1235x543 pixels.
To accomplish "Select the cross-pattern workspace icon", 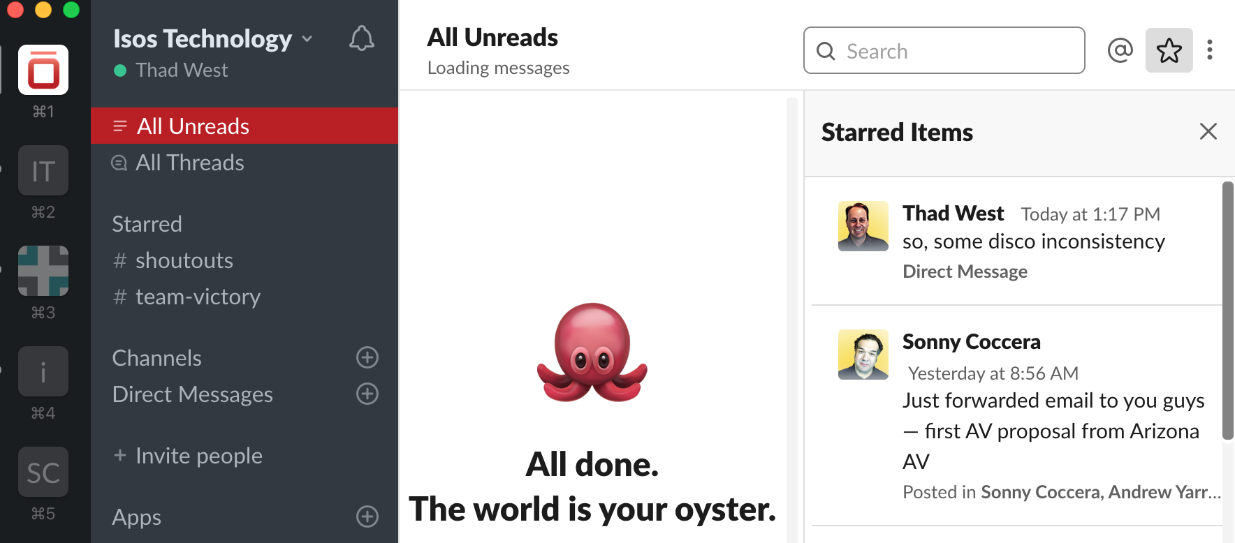I will 43,271.
